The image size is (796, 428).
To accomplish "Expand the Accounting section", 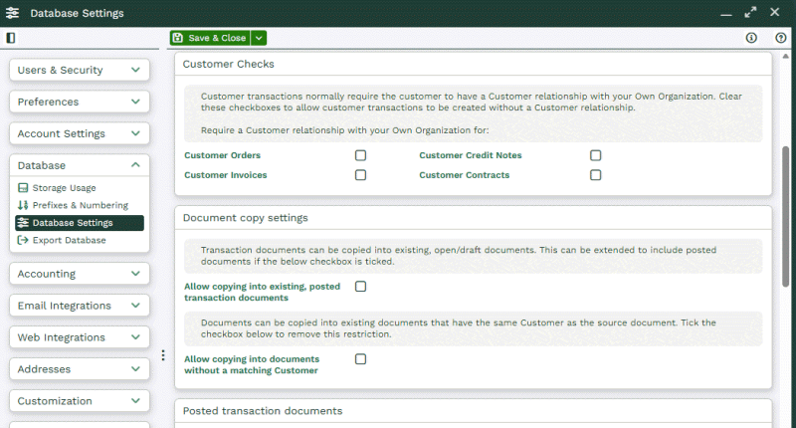I will point(80,274).
